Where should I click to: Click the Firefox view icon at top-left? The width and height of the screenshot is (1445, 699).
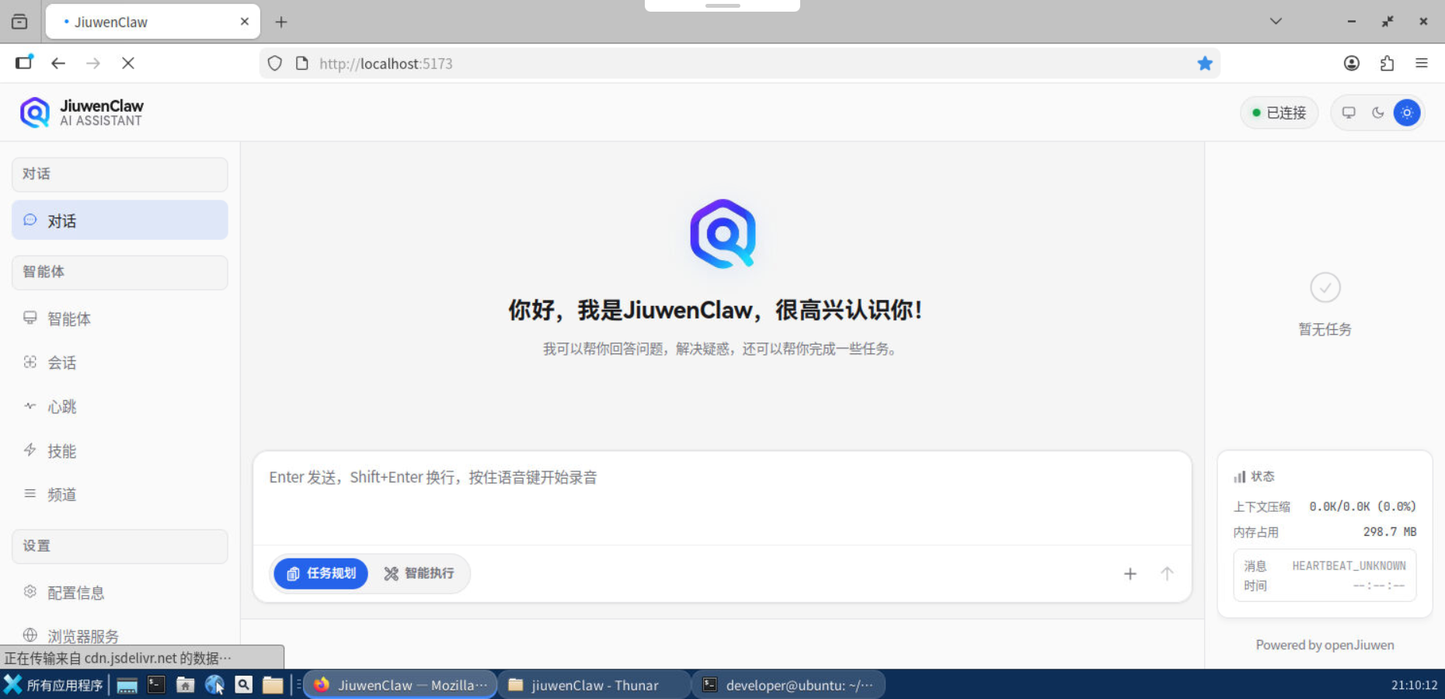19,22
